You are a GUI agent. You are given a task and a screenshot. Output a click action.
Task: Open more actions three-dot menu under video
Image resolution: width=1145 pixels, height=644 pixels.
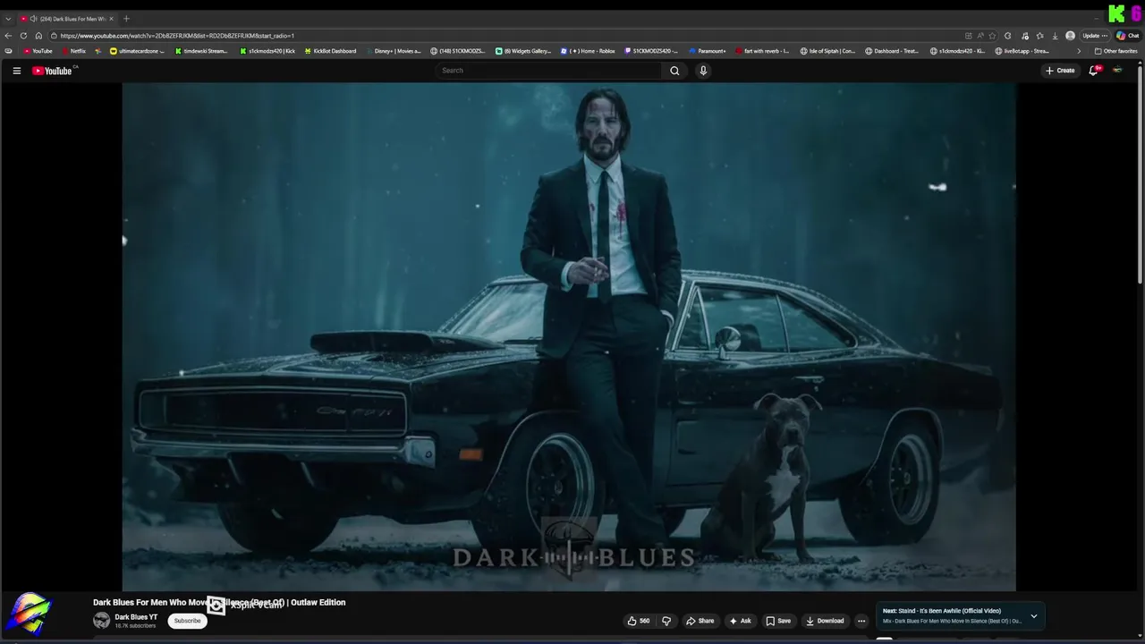point(861,621)
